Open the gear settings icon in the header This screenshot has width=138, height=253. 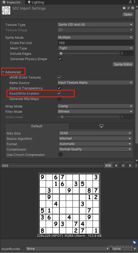(133, 8)
